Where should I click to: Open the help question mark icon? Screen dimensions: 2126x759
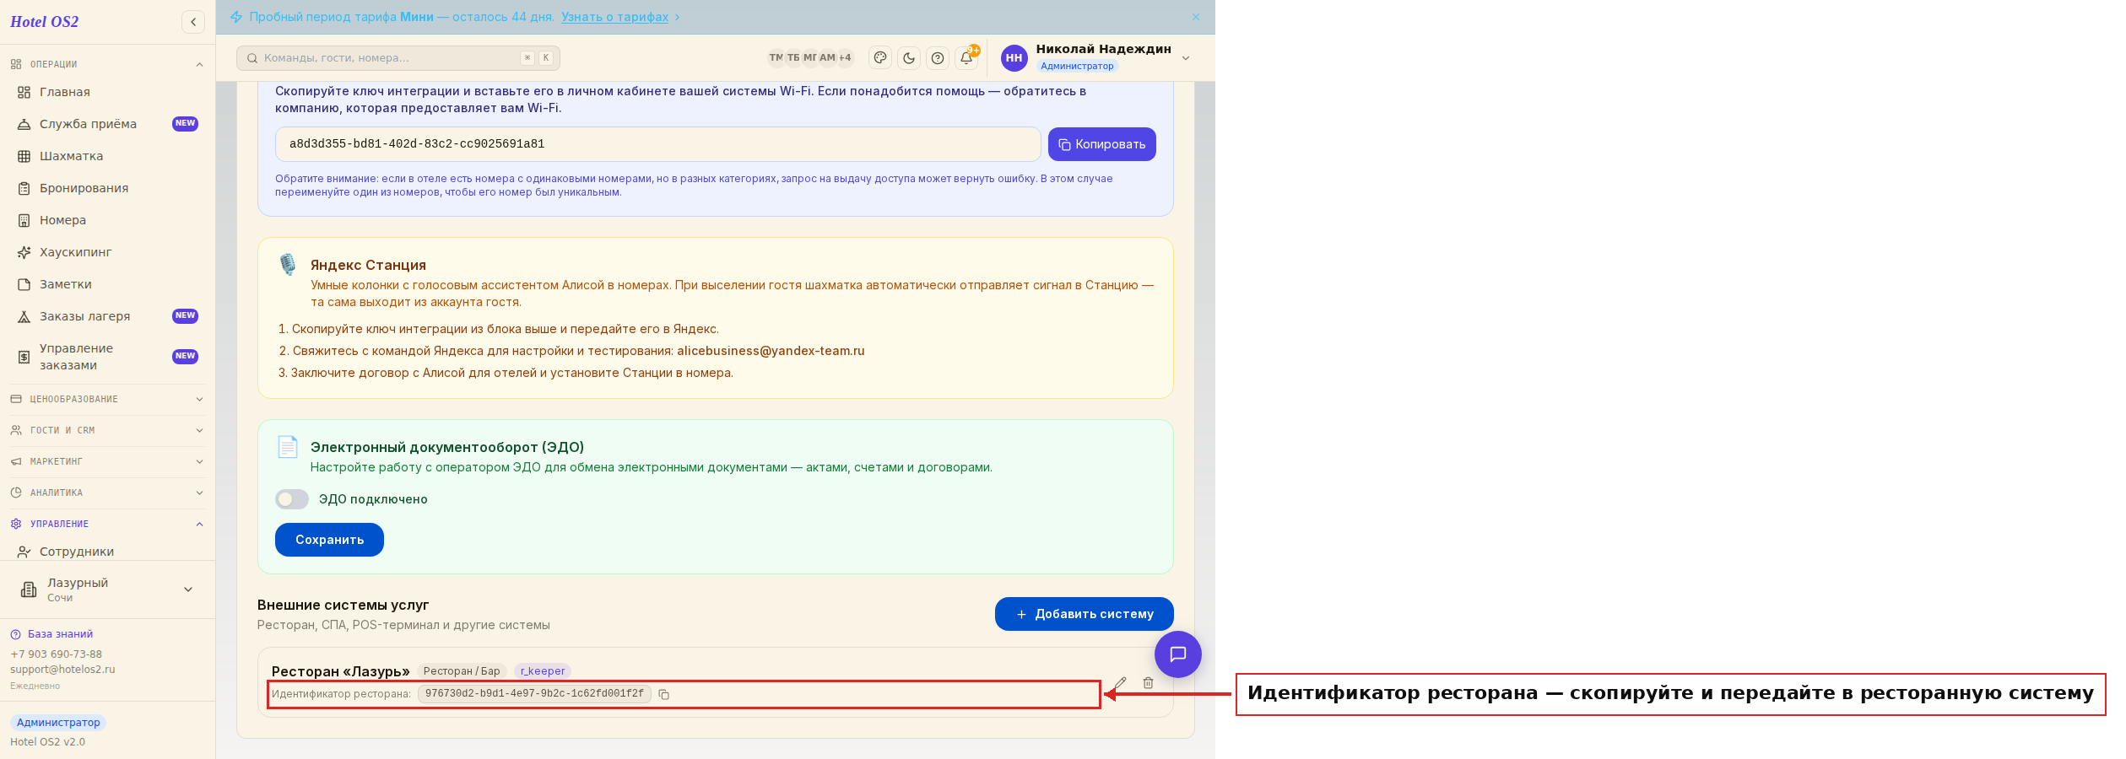938,58
